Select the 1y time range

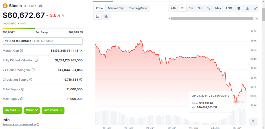(209, 8)
